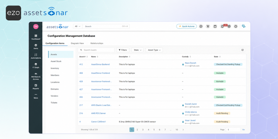The height and width of the screenshot is (139, 278).
Task: Open AWS Elastic Load Bal... asset
Action: 101,105
